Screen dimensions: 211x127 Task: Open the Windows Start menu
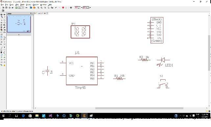(3, 116)
